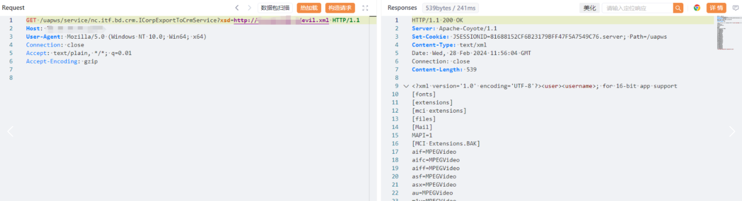Click the aifc=MPEGVideo line

pyautogui.click(x=436, y=160)
